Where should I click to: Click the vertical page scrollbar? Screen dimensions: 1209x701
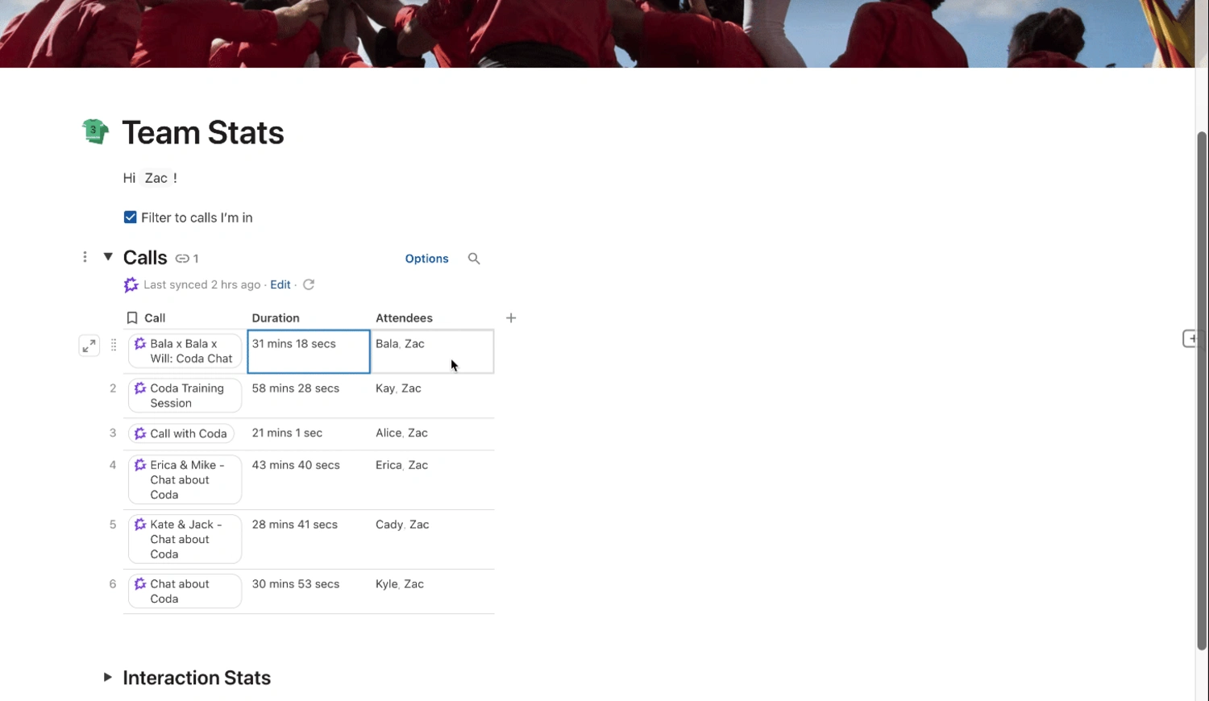click(x=1201, y=387)
